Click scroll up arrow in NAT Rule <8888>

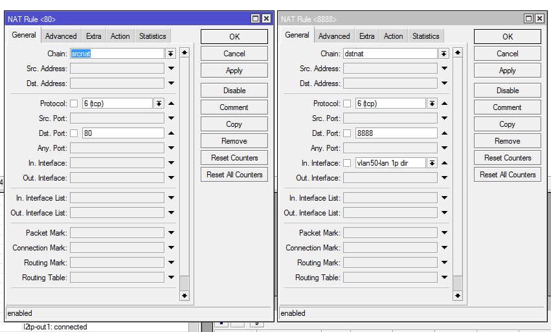(458, 52)
